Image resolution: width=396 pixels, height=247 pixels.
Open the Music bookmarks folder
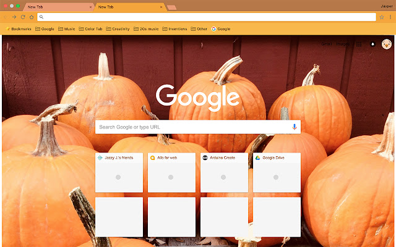(x=67, y=29)
